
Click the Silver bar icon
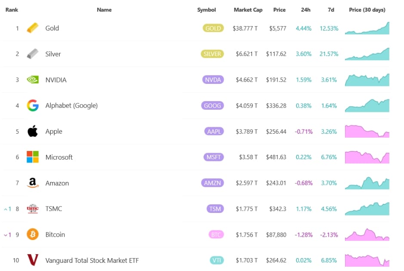click(33, 54)
